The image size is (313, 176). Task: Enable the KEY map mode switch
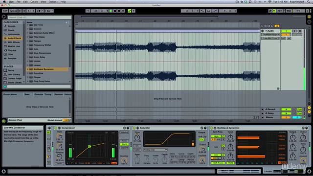coord(279,11)
